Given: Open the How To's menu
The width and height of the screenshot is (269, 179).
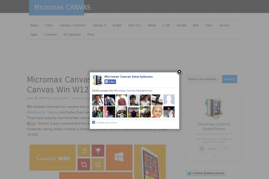Looking at the screenshot, I should pyautogui.click(x=135, y=26).
